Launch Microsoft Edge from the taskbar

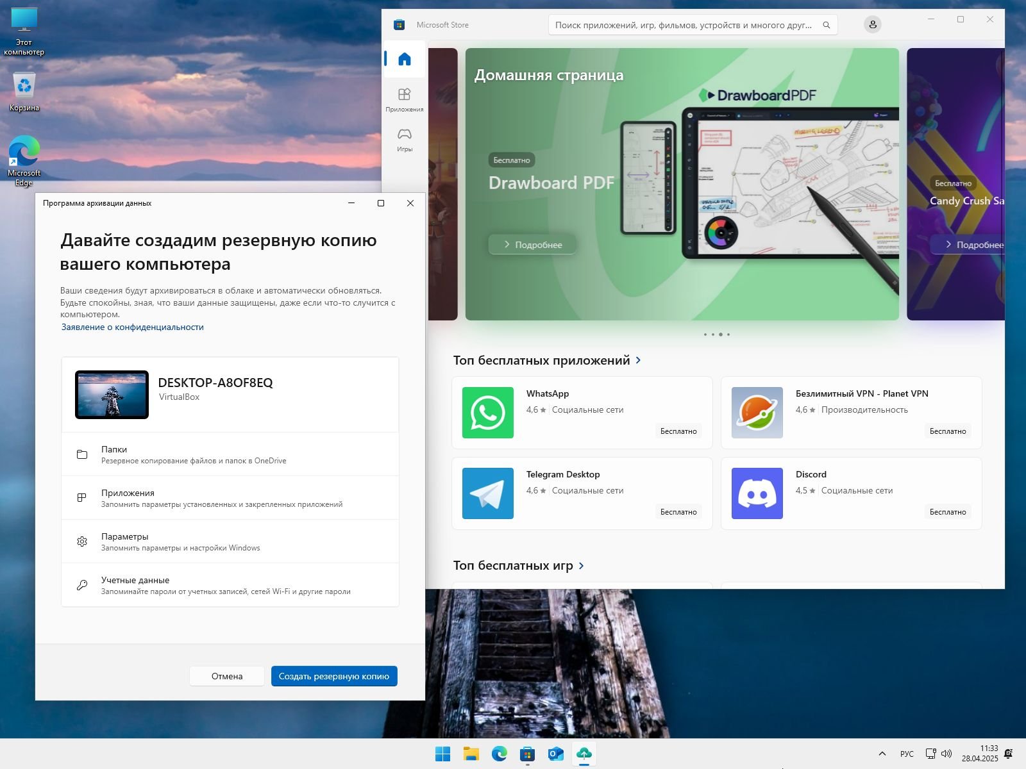coord(500,754)
